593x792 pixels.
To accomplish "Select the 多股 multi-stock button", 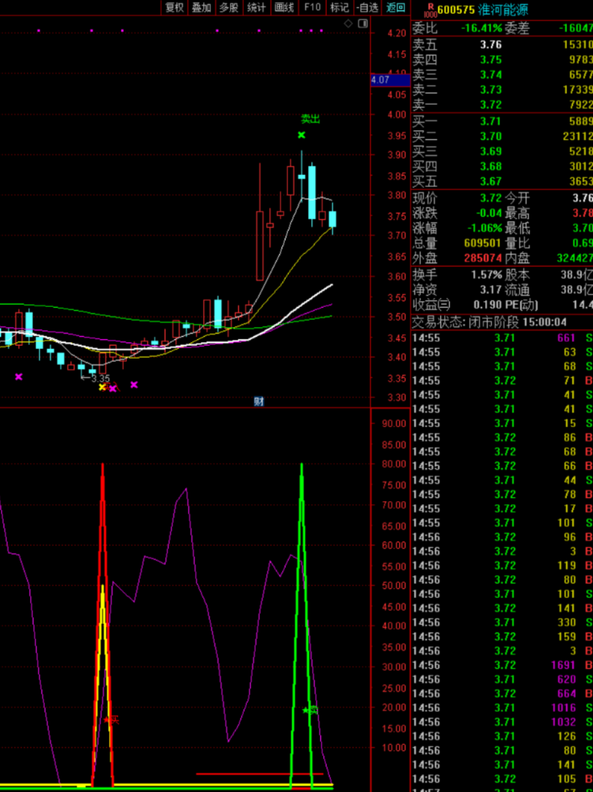I will [x=229, y=7].
